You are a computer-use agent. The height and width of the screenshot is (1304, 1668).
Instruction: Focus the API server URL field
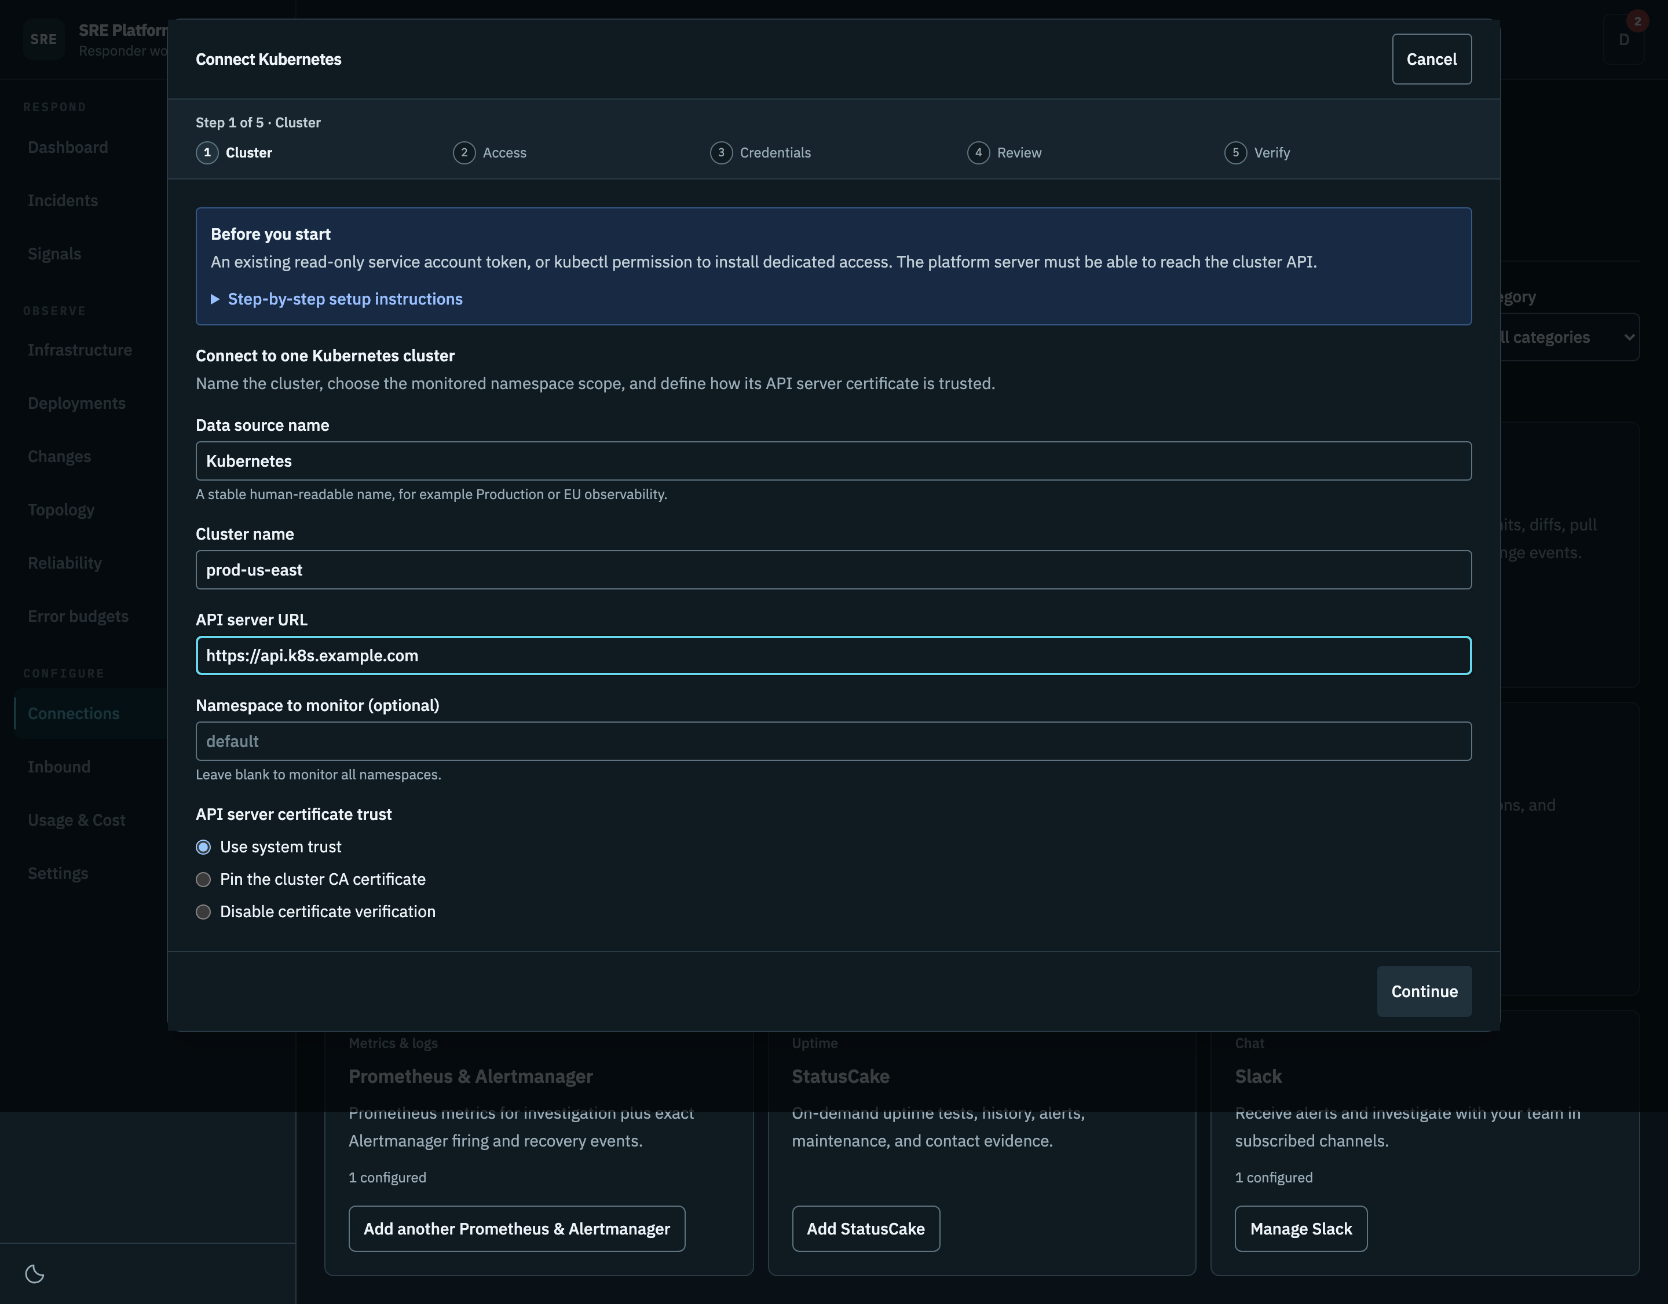tap(833, 655)
